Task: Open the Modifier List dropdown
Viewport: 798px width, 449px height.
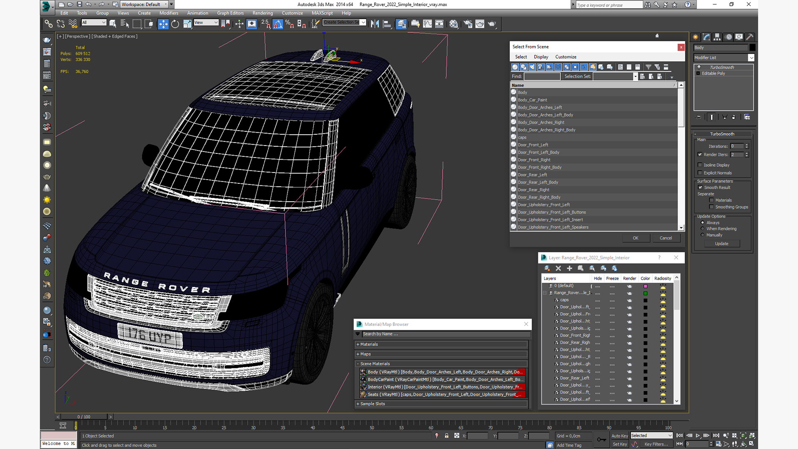Action: pos(751,58)
